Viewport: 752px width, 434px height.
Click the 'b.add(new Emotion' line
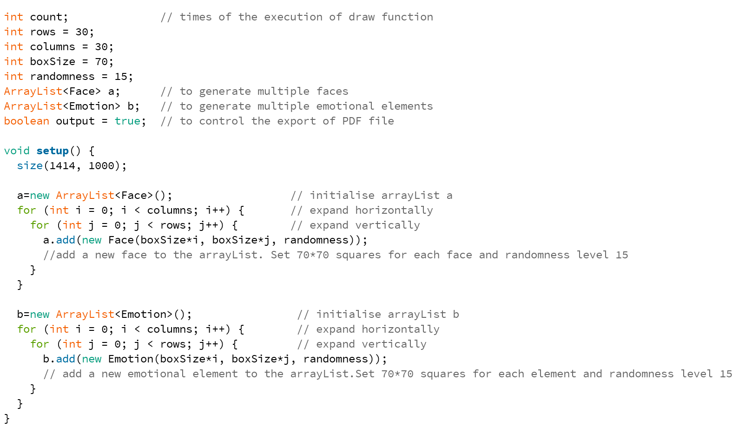click(x=215, y=359)
